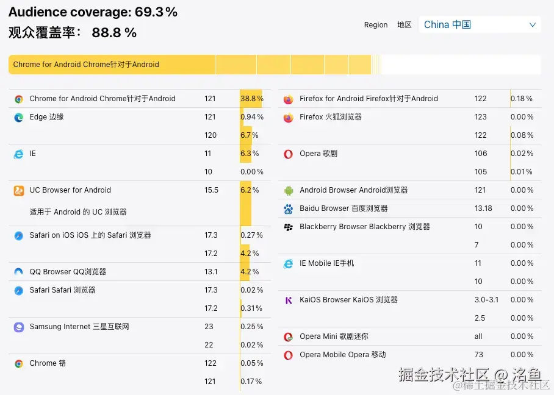Click the Android Browser name label
554x395 pixels.
pyautogui.click(x=354, y=190)
